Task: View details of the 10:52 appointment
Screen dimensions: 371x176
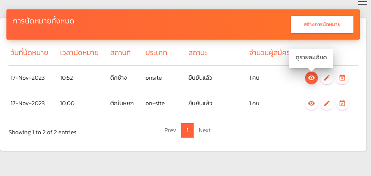Action: point(311,78)
